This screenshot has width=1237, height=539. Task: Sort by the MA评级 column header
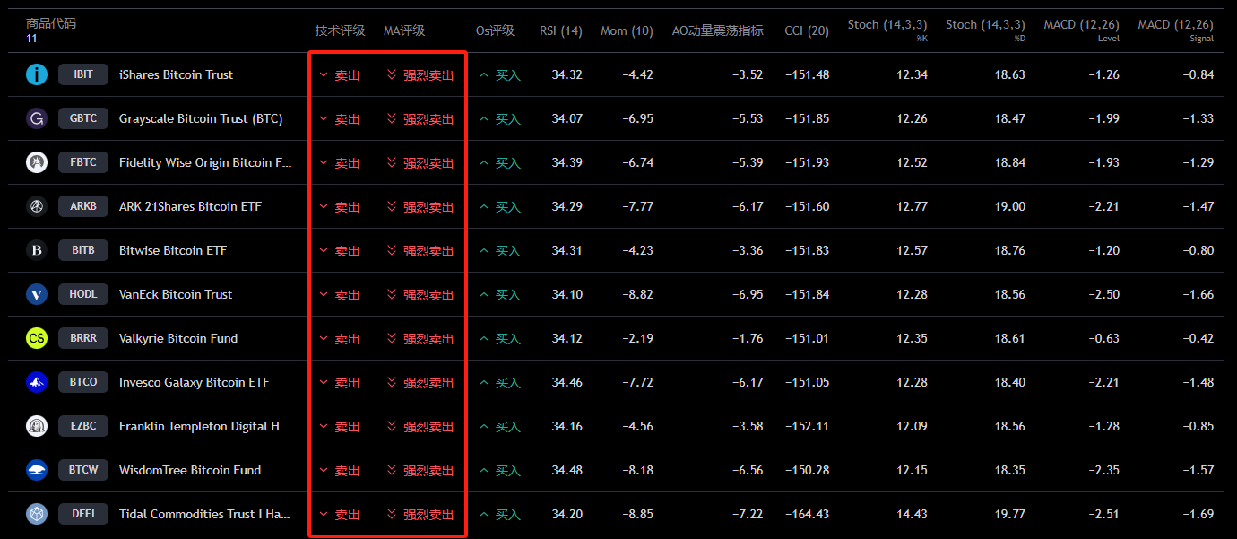click(404, 30)
